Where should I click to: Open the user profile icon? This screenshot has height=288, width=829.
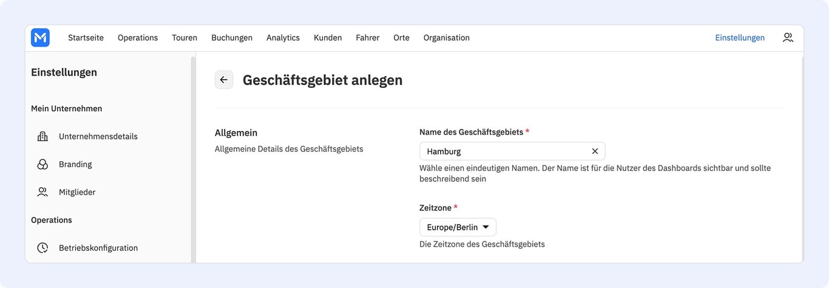coord(788,38)
